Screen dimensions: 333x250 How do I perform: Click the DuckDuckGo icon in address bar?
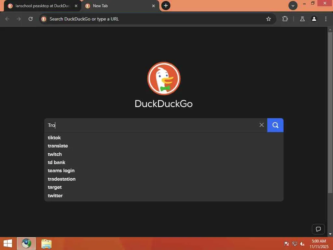[x=44, y=19]
